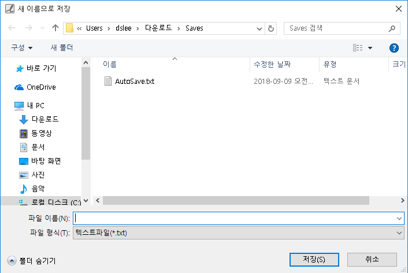Go back using the Back arrow
Screen dimensions: 408x273
click(x=12, y=28)
